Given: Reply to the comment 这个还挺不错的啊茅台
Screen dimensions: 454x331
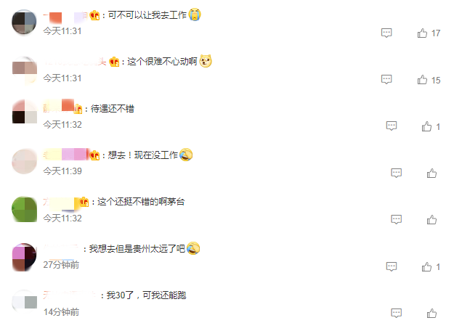Looking at the screenshot, I should [397, 220].
